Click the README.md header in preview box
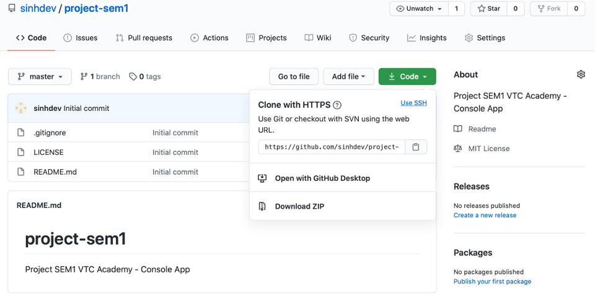Screen dimensions: 595x296 (39, 206)
